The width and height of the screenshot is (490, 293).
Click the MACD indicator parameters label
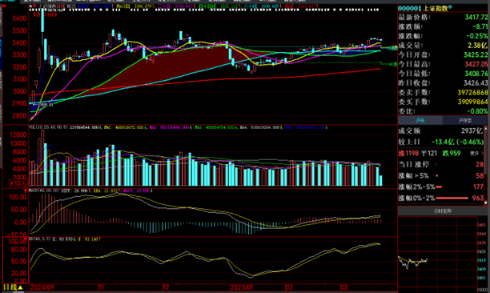[x=44, y=191]
